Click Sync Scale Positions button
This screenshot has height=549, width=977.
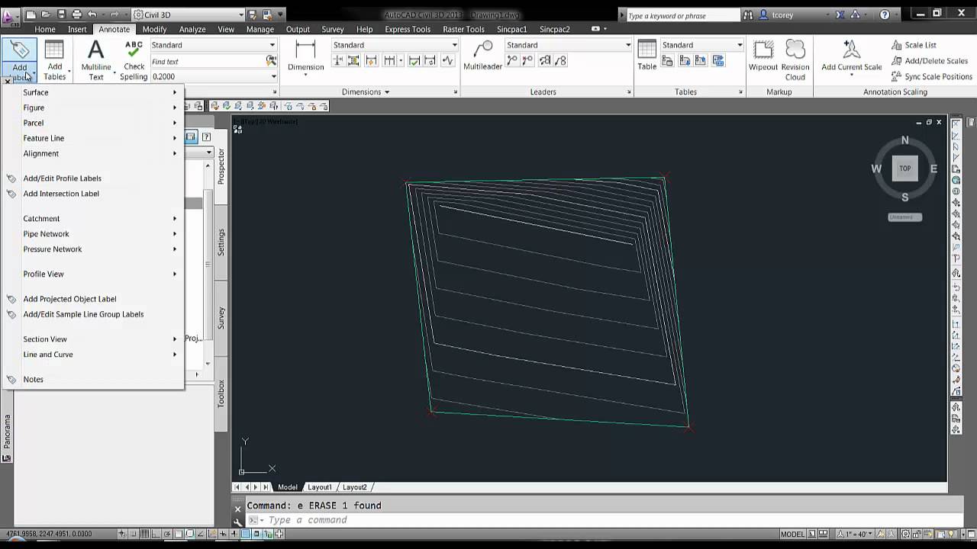coord(932,76)
